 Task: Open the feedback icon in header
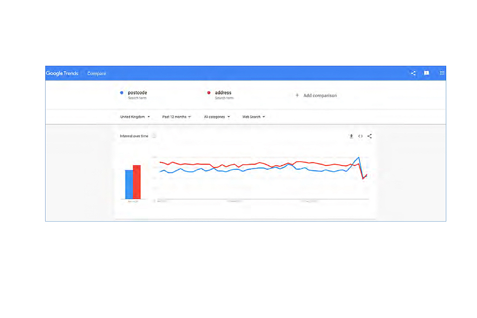click(x=426, y=73)
